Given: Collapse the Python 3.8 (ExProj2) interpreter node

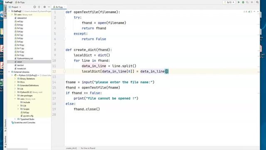Looking at the screenshot, I should click(12, 75).
